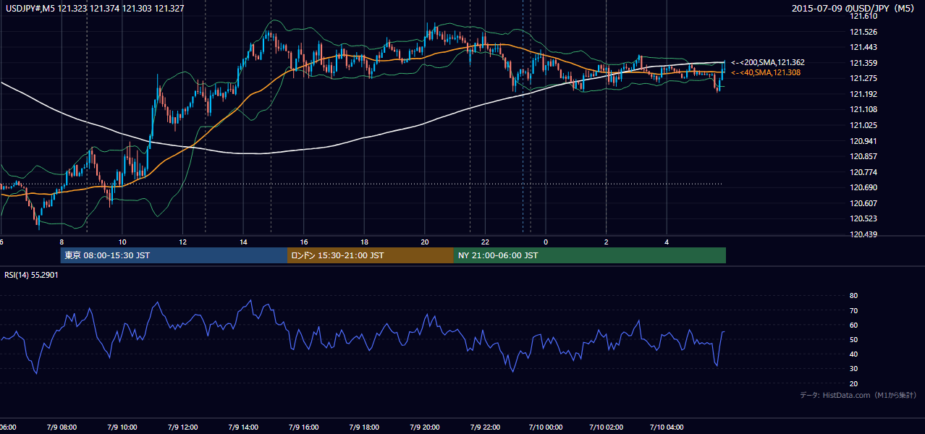Click price axis value 121.275
The image size is (925, 434).
pos(863,78)
